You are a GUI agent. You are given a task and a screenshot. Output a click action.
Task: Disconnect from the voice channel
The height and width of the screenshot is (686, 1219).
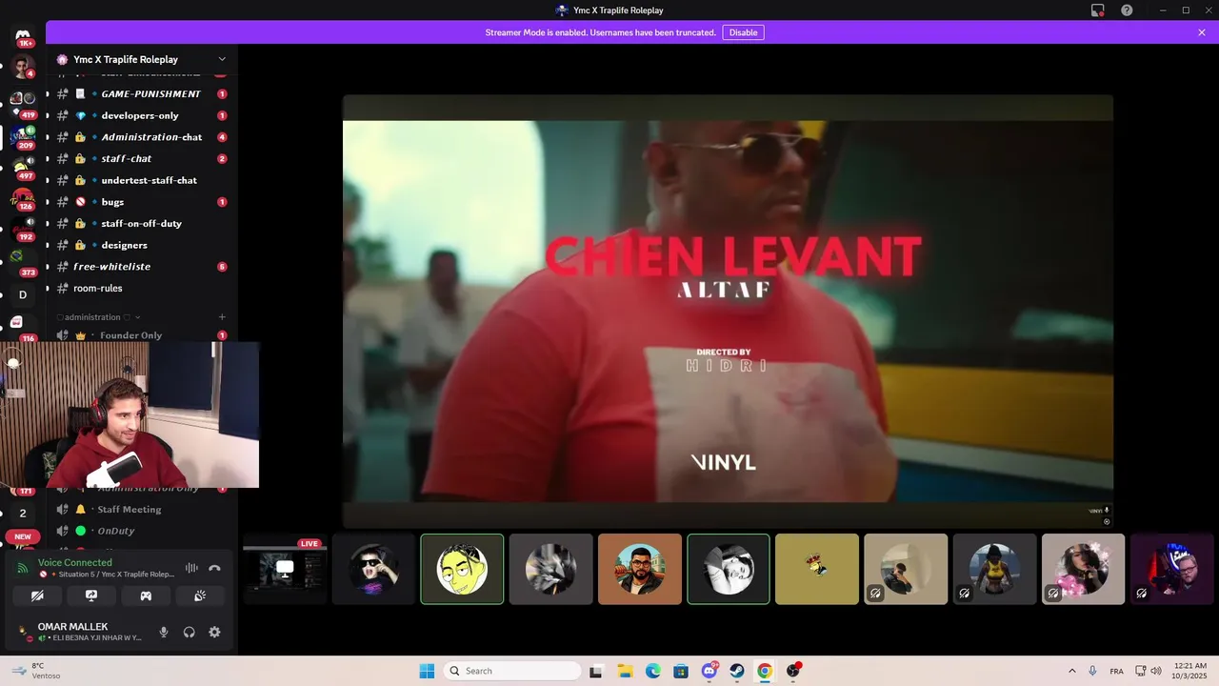215,568
